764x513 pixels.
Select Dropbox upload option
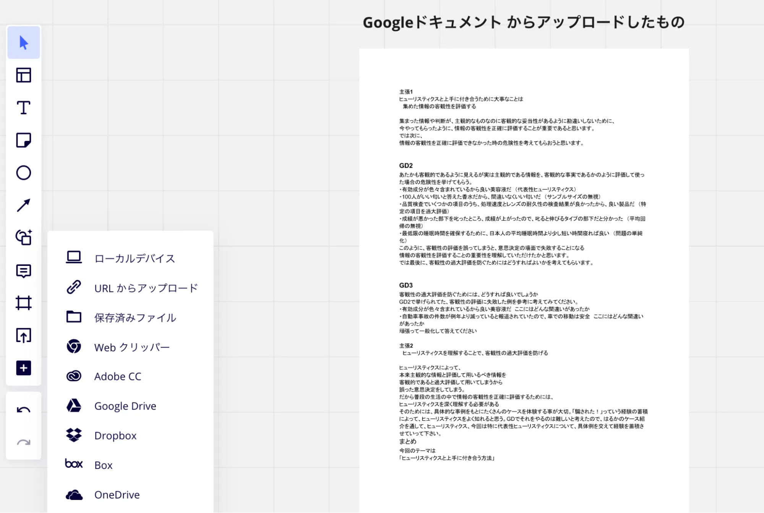[130, 435]
